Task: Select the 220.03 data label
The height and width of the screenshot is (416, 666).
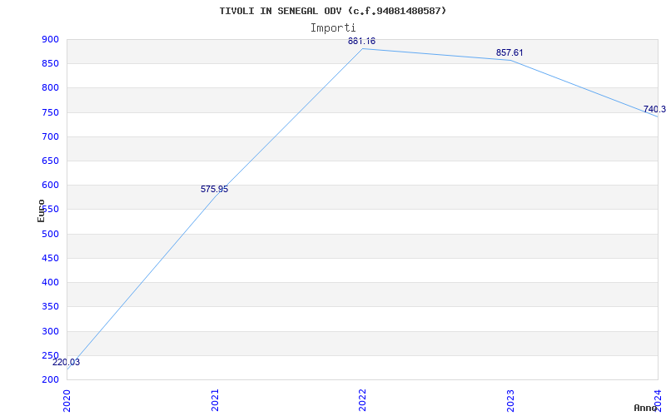Action: 67,363
